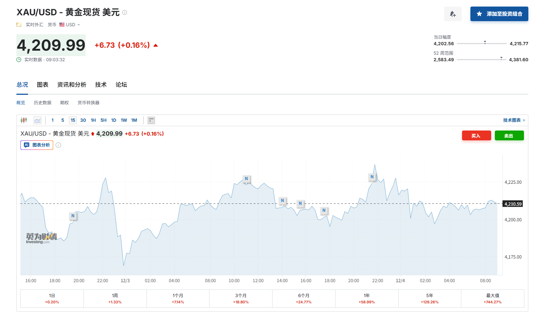Click info icon beside 图表分析 button
536x319 pixels.
[x=58, y=145]
